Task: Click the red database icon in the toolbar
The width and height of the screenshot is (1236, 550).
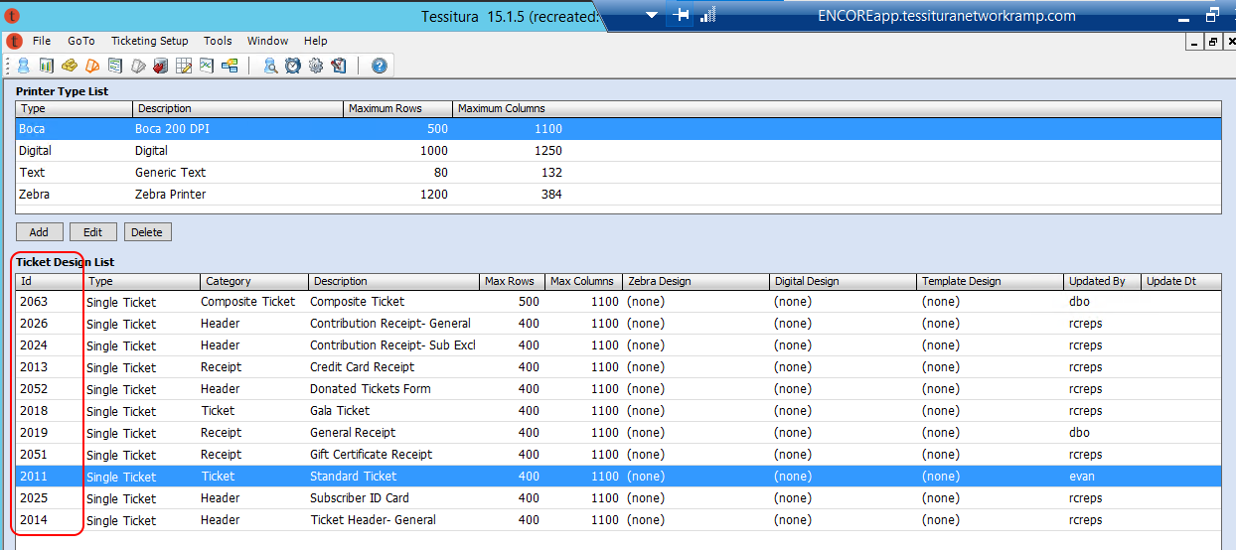Action: tap(160, 67)
